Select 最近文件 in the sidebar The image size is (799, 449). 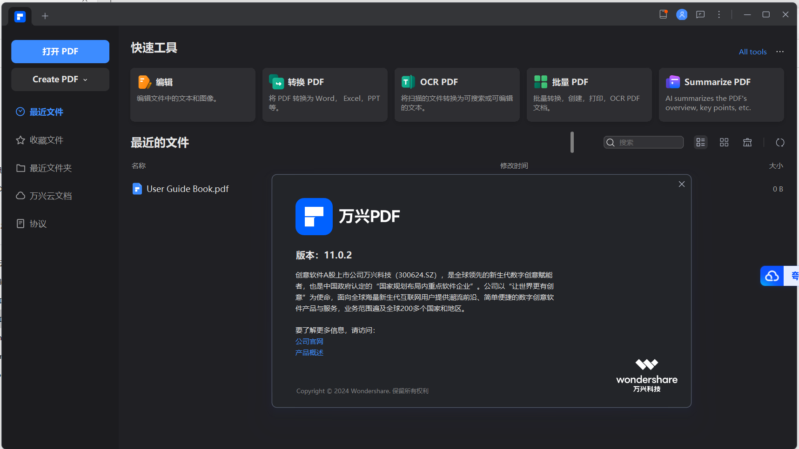click(47, 112)
